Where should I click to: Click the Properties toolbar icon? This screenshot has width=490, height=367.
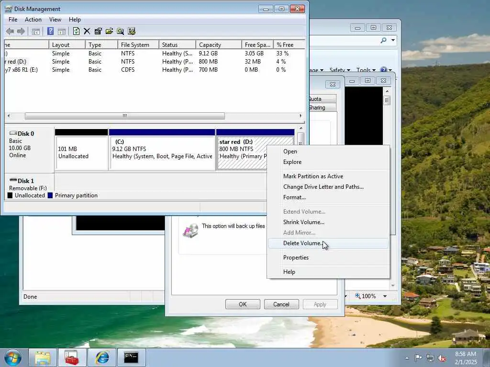[98, 31]
